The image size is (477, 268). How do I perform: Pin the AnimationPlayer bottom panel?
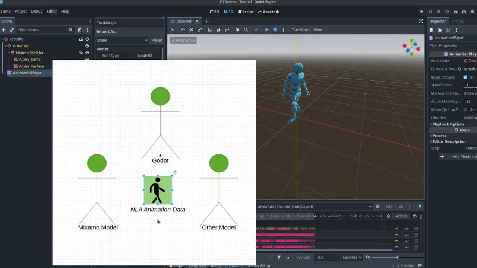[420, 207]
